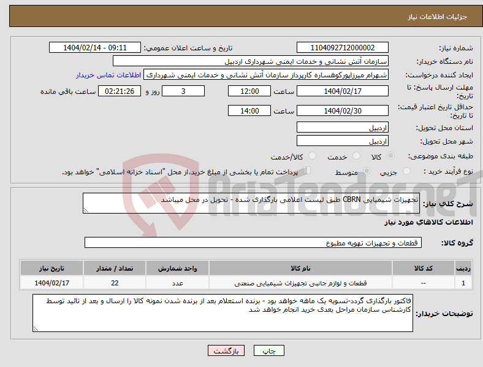The height and width of the screenshot is (367, 483).
Task: Click the تاریخ و ساعت اعلان عمومی label
Action: pyautogui.click(x=188, y=48)
